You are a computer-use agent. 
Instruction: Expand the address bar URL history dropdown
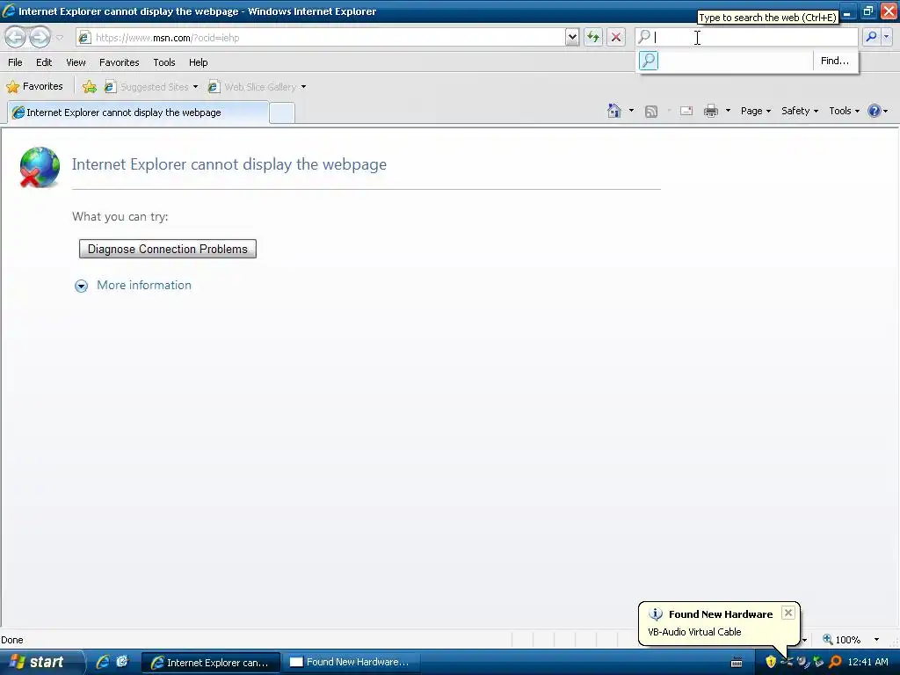[571, 38]
